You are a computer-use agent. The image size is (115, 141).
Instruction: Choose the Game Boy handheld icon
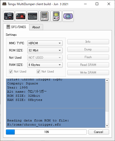(56, 16)
